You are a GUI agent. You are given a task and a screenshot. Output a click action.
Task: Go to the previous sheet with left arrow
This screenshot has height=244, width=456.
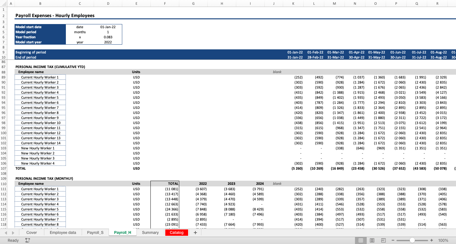click(6, 233)
